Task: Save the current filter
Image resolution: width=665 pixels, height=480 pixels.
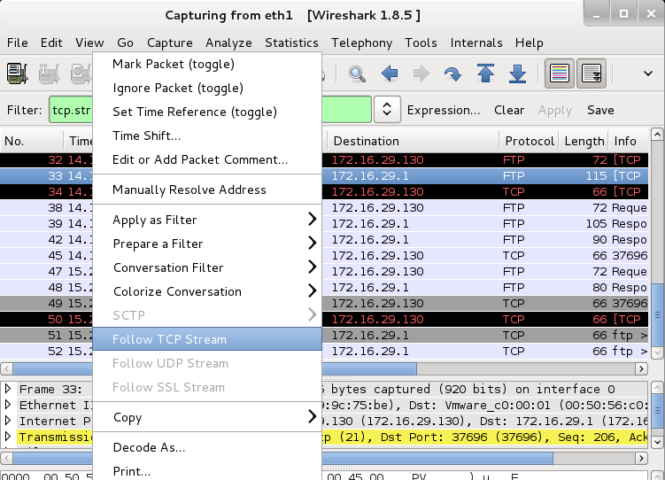Action: click(600, 110)
